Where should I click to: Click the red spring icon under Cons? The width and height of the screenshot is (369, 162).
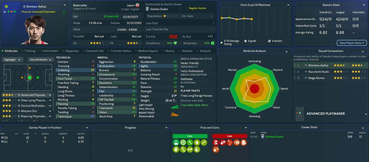[216, 143]
